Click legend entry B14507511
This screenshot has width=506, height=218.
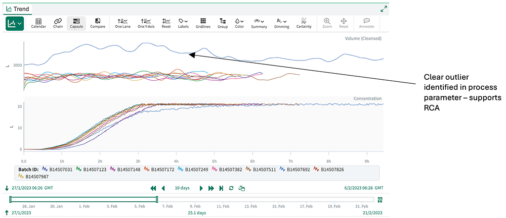click(261, 170)
